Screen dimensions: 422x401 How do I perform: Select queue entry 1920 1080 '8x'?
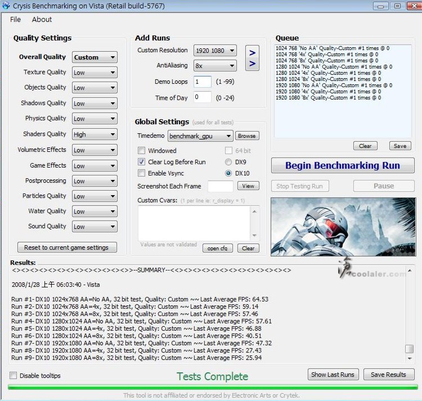click(x=328, y=98)
